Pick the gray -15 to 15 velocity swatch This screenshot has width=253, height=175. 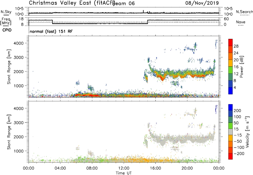[x=231, y=132]
